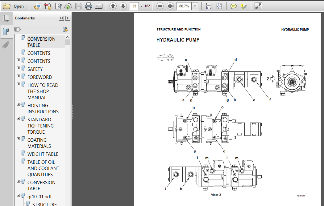Open the STANDARD TIGHTENING TORQUE bookmark label
The height and width of the screenshot is (206, 324).
pyautogui.click(x=40, y=126)
